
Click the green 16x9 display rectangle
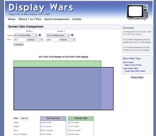click(x=57, y=64)
